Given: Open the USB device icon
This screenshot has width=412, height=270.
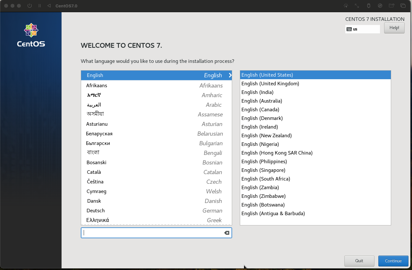Looking at the screenshot, I should pos(368,6).
